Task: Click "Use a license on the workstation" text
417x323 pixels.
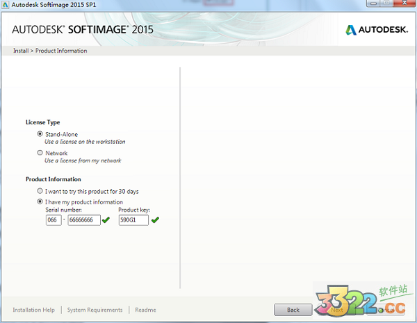Action: 85,142
